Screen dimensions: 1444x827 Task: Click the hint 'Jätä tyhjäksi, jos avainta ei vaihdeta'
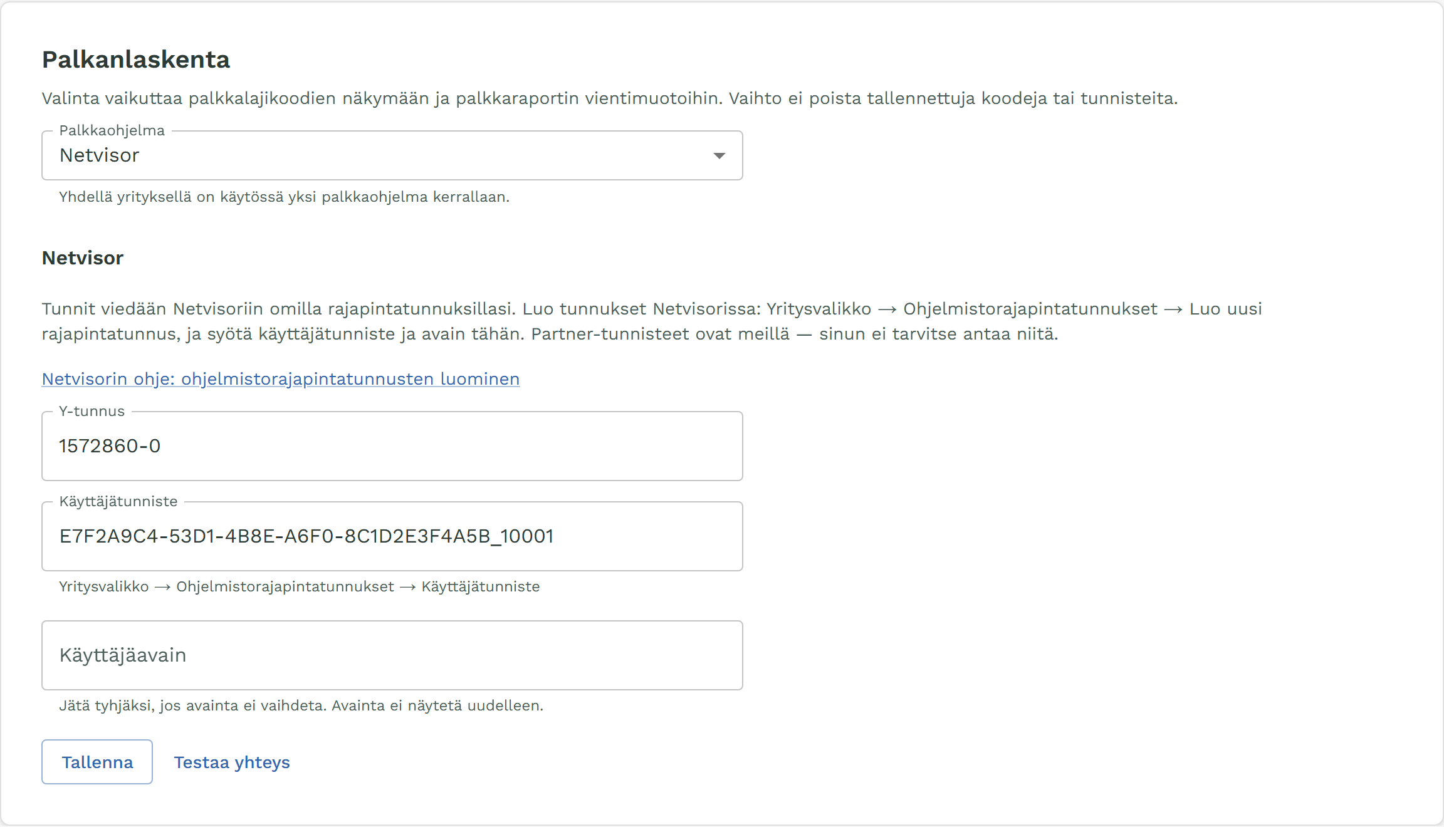tap(194, 705)
